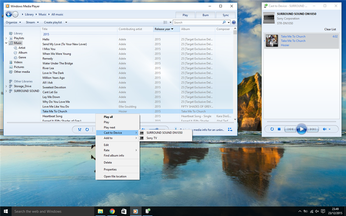The height and width of the screenshot is (216, 346).
Task: Click the Other media icon
Action: (11, 72)
